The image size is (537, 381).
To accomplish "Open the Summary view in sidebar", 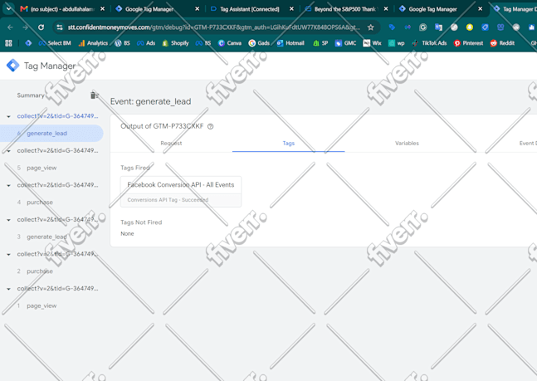I will pyautogui.click(x=31, y=95).
